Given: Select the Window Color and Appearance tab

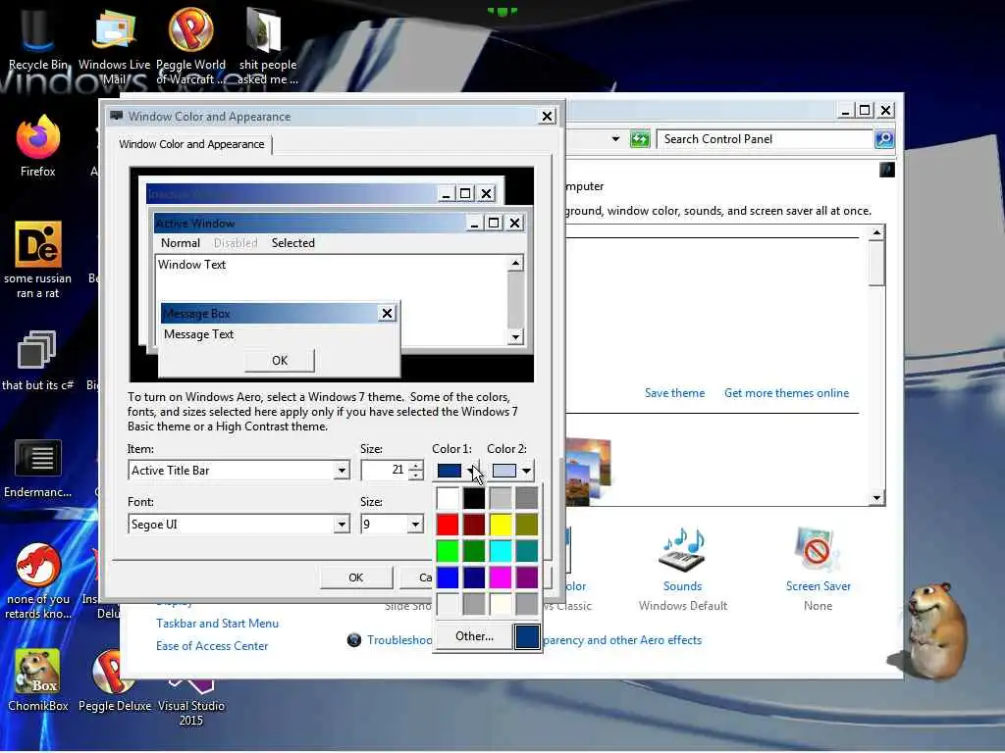Looking at the screenshot, I should pyautogui.click(x=191, y=144).
